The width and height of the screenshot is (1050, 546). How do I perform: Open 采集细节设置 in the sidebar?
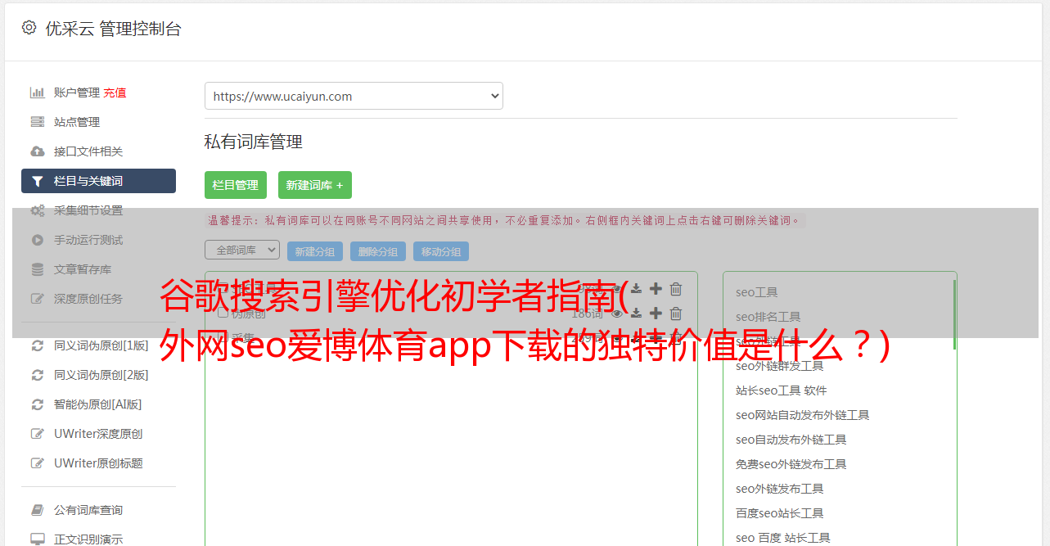tap(88, 210)
